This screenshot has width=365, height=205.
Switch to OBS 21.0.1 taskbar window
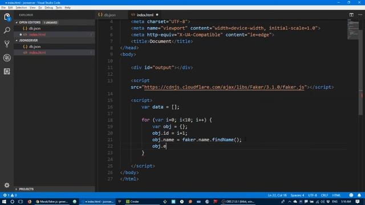238,202
